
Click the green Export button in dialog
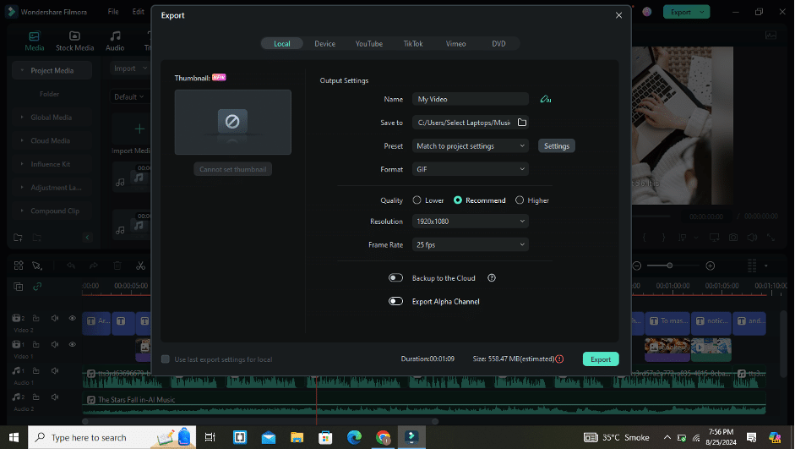601,359
